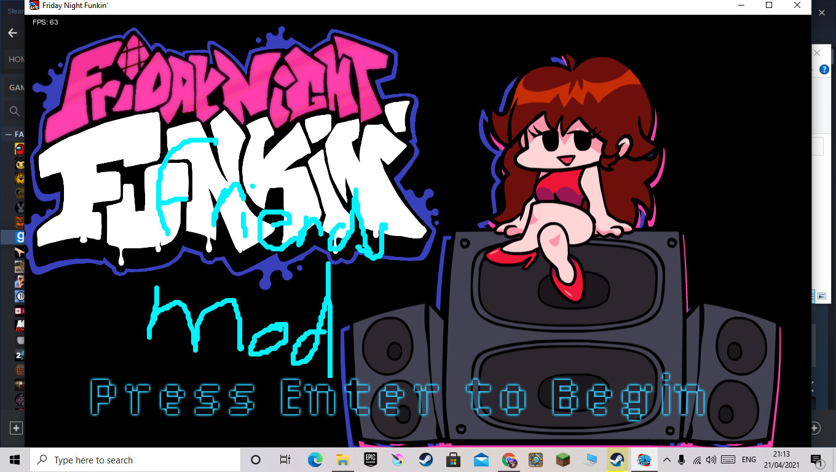The height and width of the screenshot is (472, 836).
Task: Collapse the Favorites category in Steam sidebar
Action: 9,134
